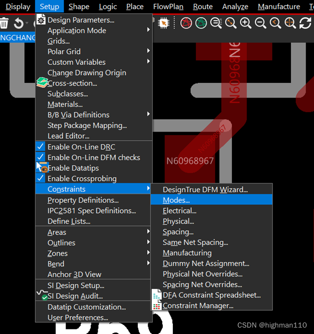Click the zoom out magnifier icon
The width and height of the screenshot is (314, 334).
point(261,23)
